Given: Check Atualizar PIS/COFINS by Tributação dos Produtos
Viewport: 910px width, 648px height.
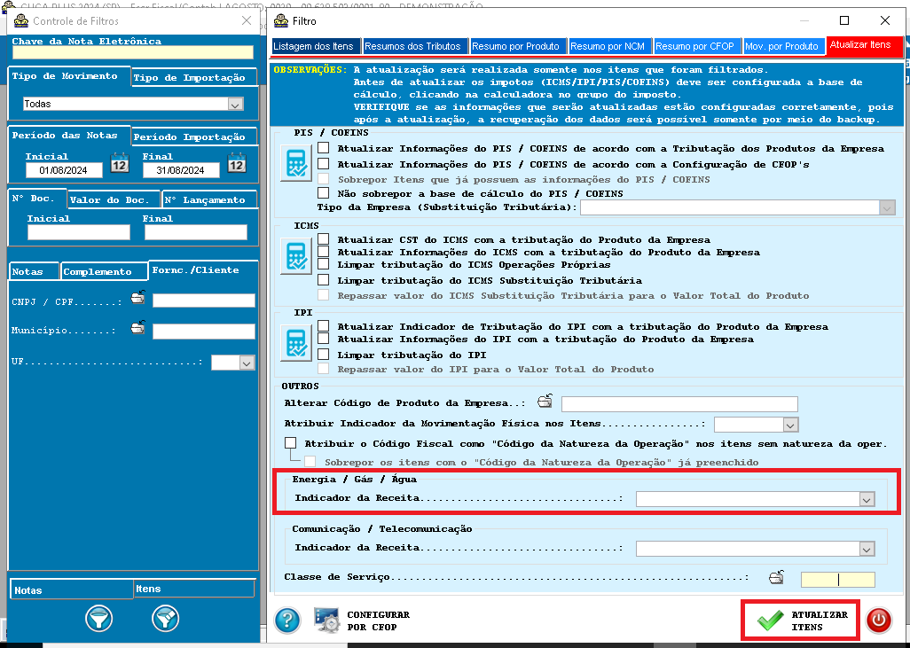Looking at the screenshot, I should coord(323,148).
